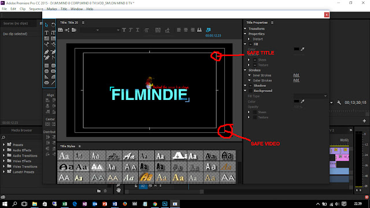This screenshot has height=208, width=370.
Task: Open the Edit menu
Action: coord(13,9)
